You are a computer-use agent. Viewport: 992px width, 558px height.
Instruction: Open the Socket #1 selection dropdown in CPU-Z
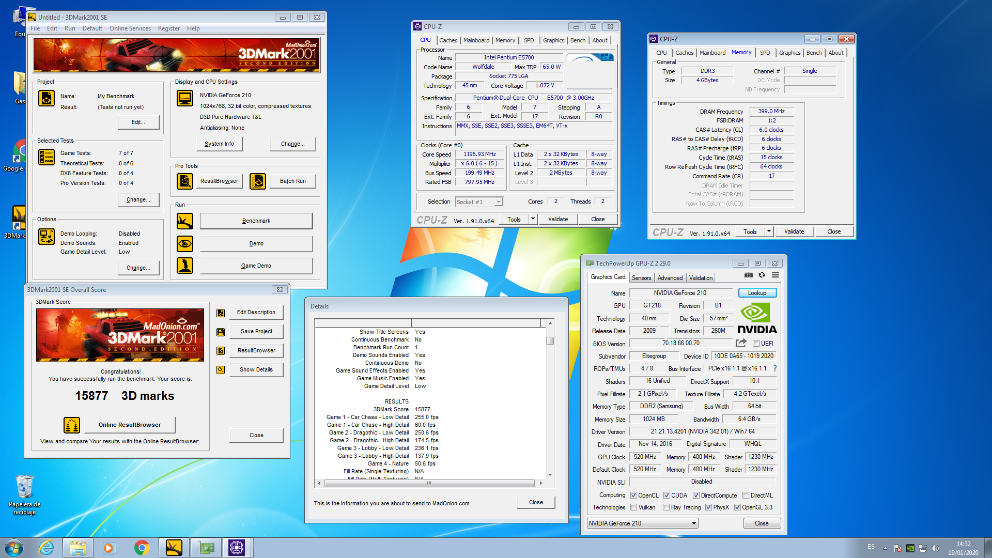(479, 202)
